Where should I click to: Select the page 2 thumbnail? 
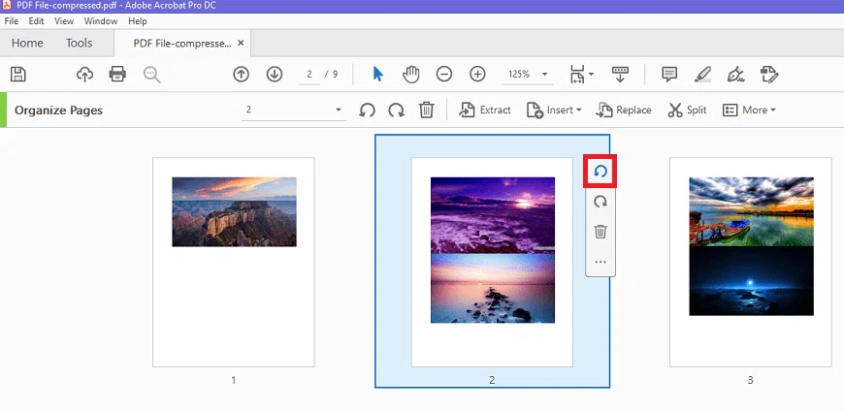492,262
